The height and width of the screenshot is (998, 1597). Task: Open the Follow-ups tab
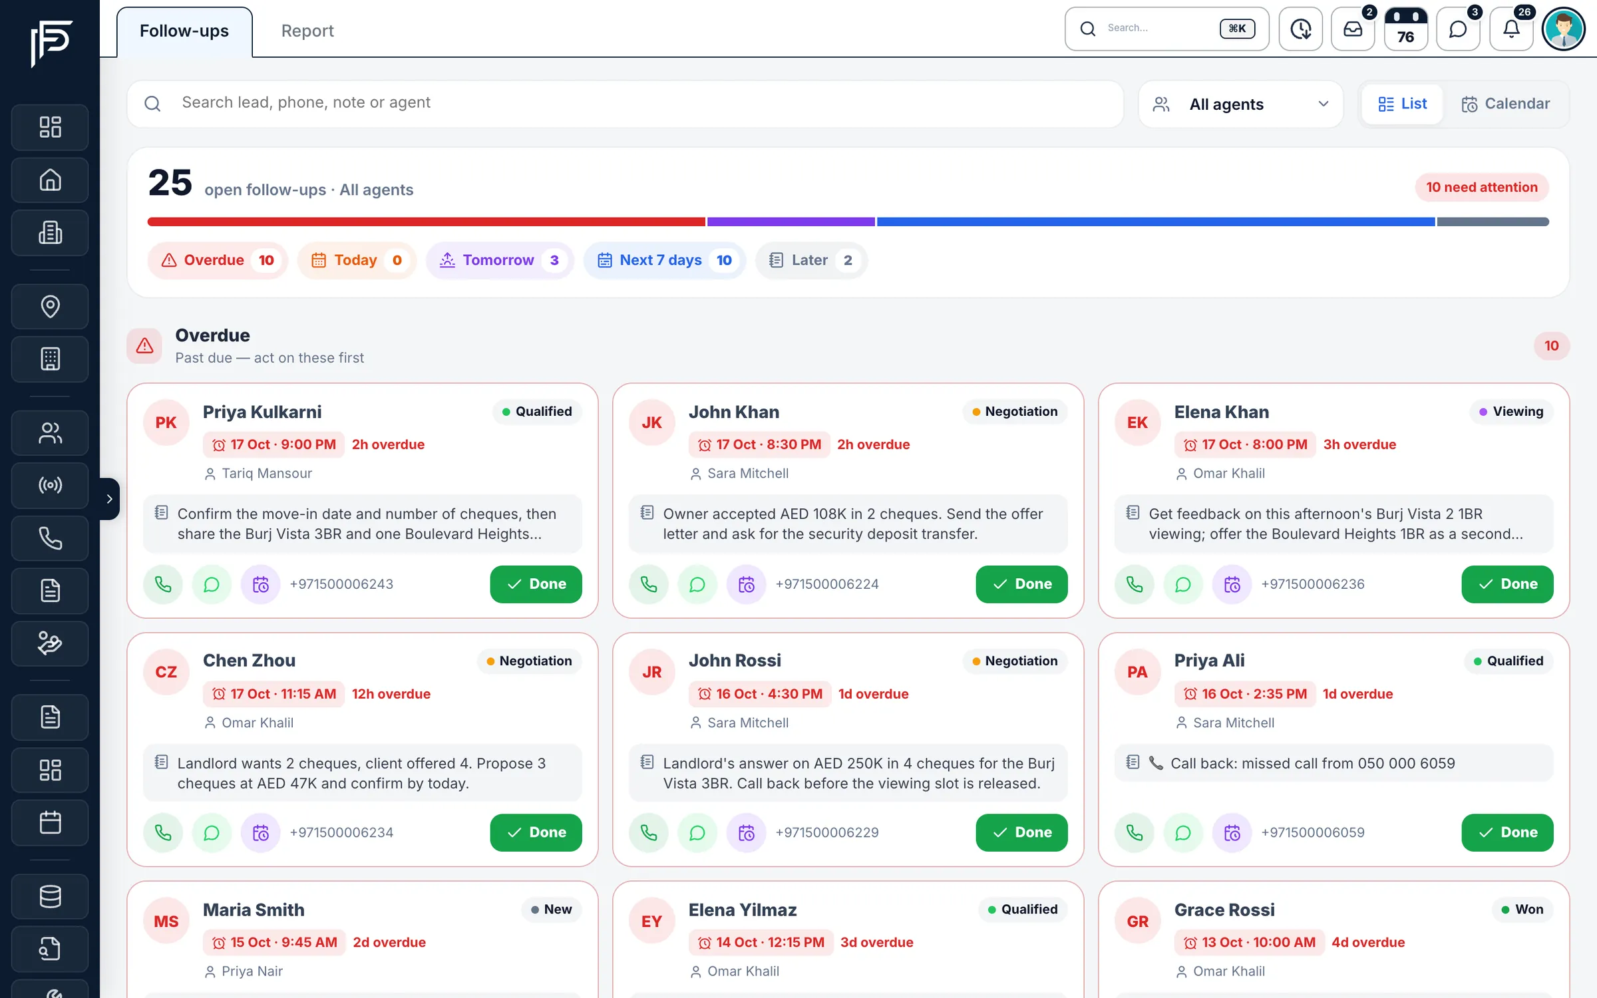point(184,31)
